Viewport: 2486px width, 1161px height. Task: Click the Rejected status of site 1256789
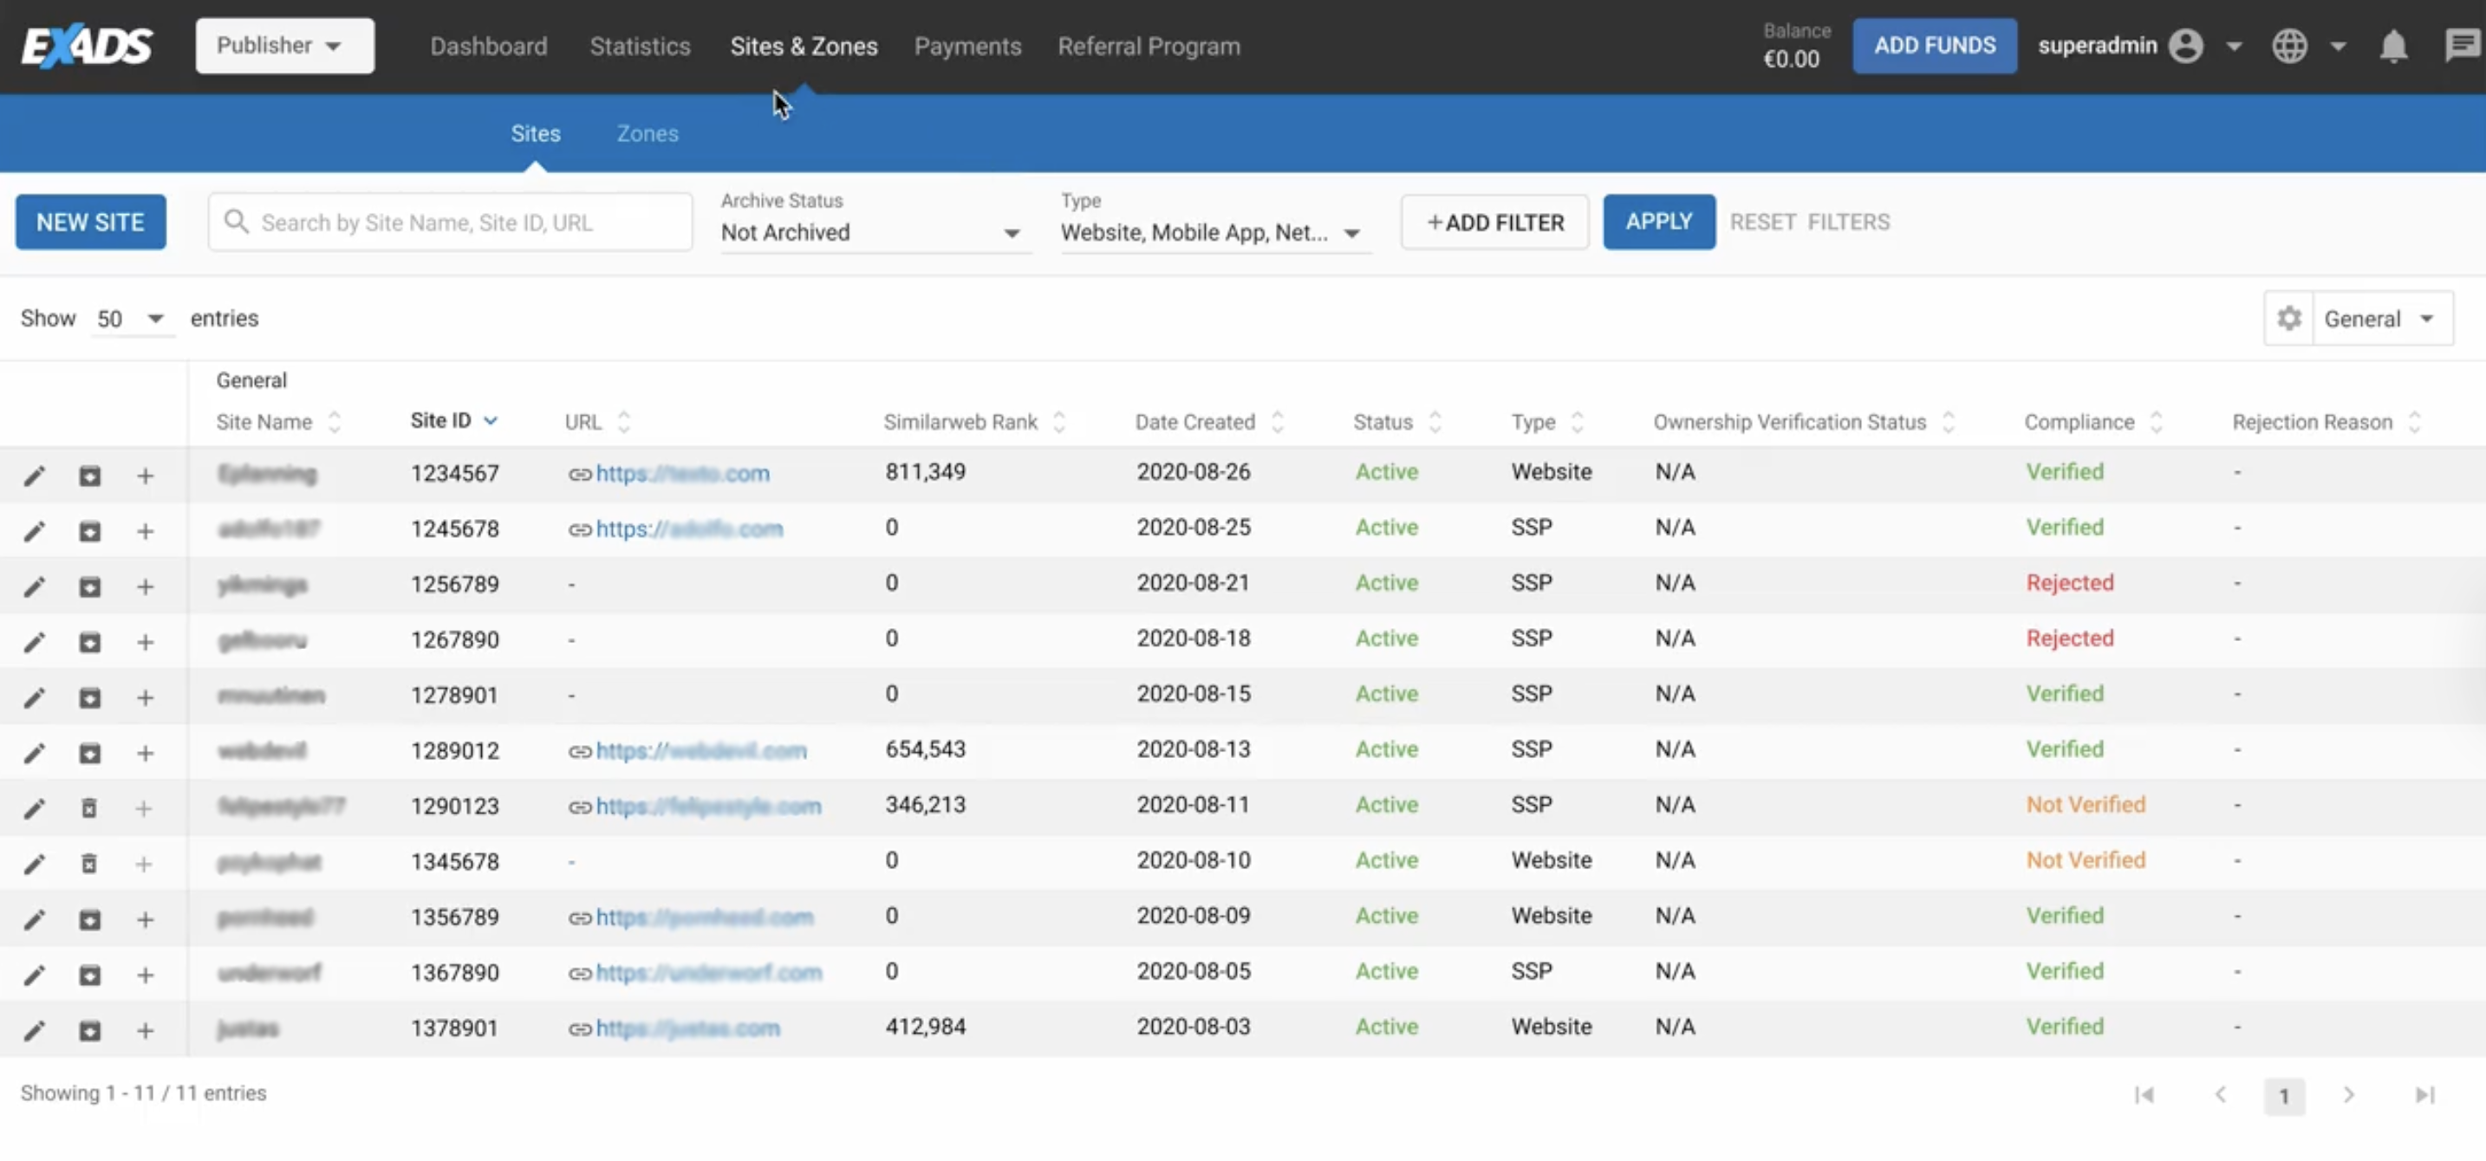(2069, 582)
